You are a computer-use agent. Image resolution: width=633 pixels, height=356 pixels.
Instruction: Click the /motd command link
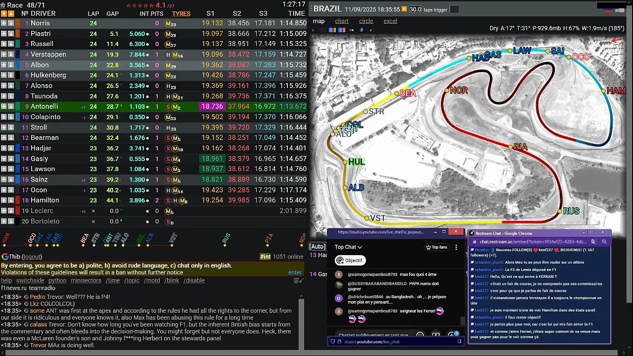click(152, 280)
